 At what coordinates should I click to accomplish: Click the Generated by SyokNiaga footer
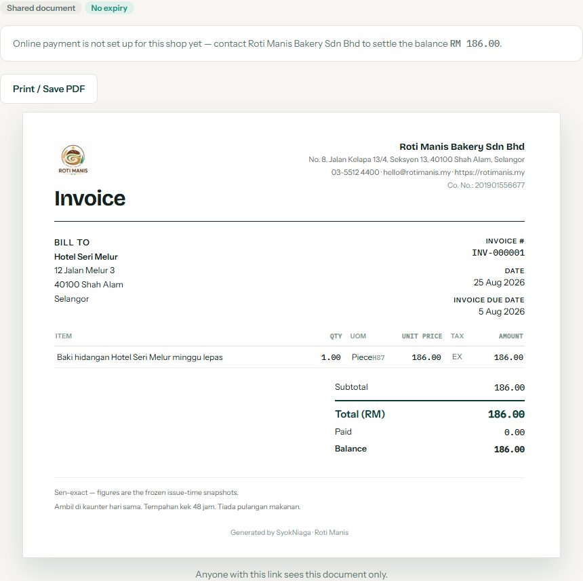tap(289, 532)
